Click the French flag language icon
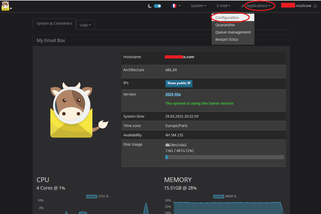Screen dimensions: 321x214 174,6
